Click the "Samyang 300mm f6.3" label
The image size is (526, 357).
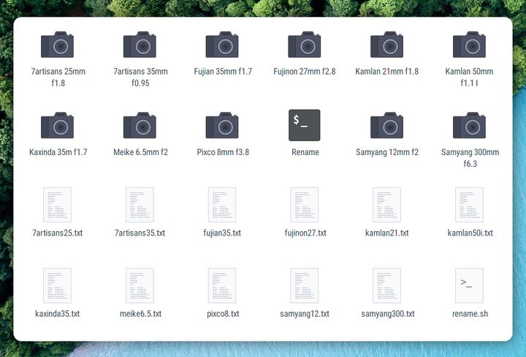click(470, 158)
